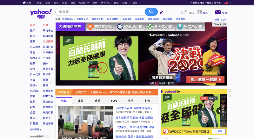Screen dimensions: 254x139
Task: Switch to the 運動 news tab
Action: [81, 101]
